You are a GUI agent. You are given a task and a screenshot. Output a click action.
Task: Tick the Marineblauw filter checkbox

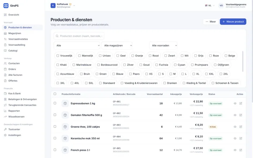point(74,65)
